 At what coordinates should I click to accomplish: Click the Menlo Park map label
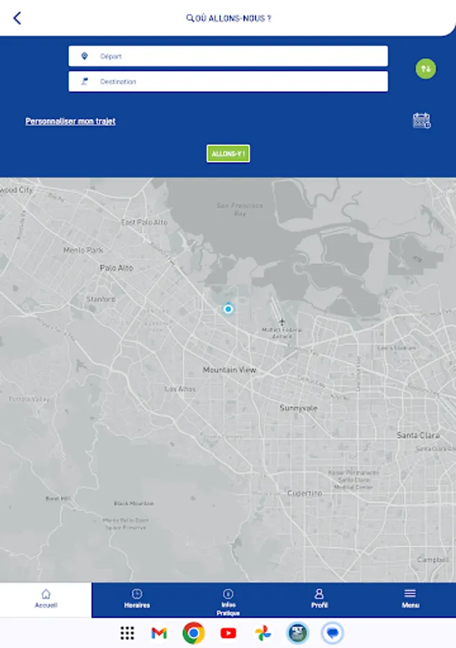84,250
